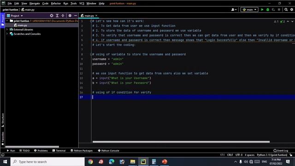Collapse the print funtion project folder
295x166 pixels.
7,21
